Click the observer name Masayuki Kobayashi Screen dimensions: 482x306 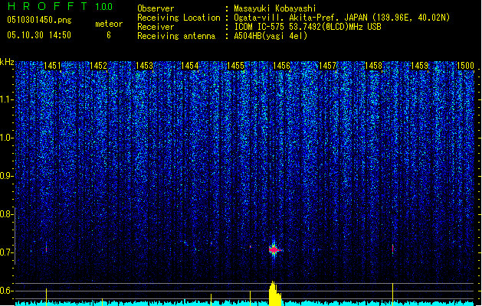(x=275, y=8)
